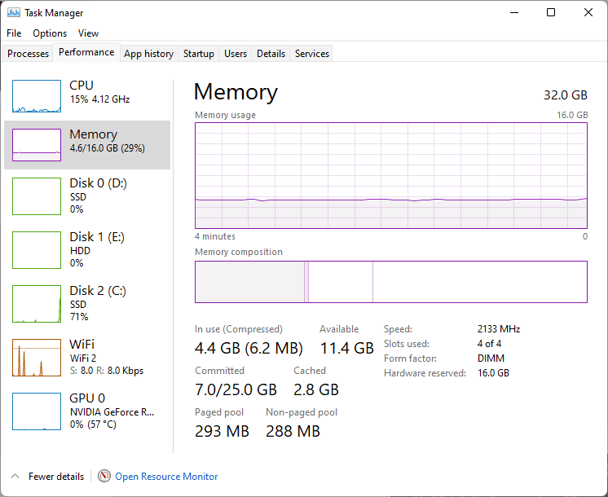
Task: Click the Open Resource Monitor link
Action: (x=166, y=476)
